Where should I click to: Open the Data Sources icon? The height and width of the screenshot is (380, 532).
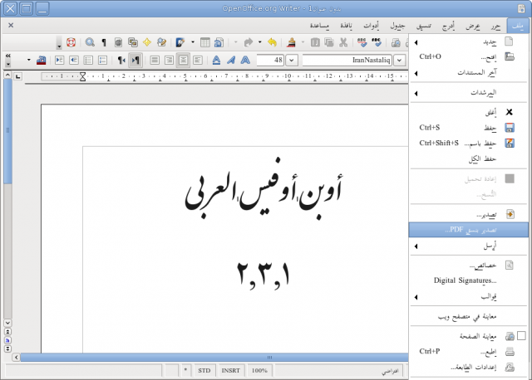118,42
